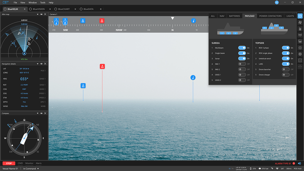
Task: Click the power icon in right sidebar
Action: click(x=300, y=16)
